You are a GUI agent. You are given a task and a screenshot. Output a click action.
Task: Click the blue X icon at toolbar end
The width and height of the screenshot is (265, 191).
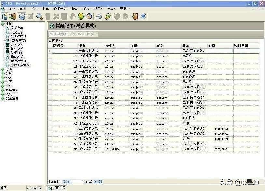143,16
